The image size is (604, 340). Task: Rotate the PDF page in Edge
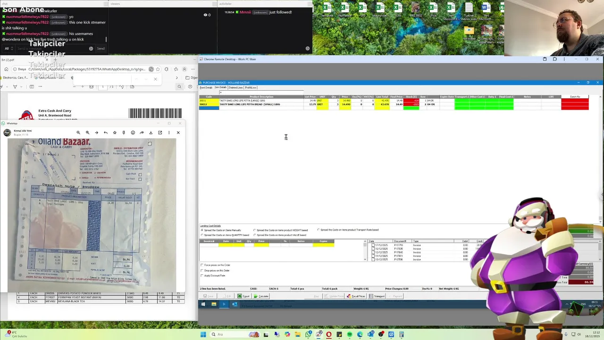(x=121, y=87)
